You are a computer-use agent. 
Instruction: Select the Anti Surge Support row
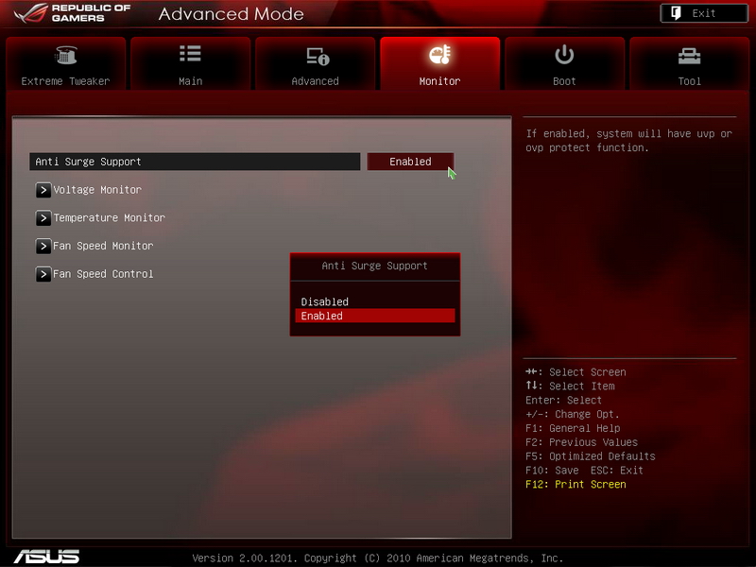point(195,162)
